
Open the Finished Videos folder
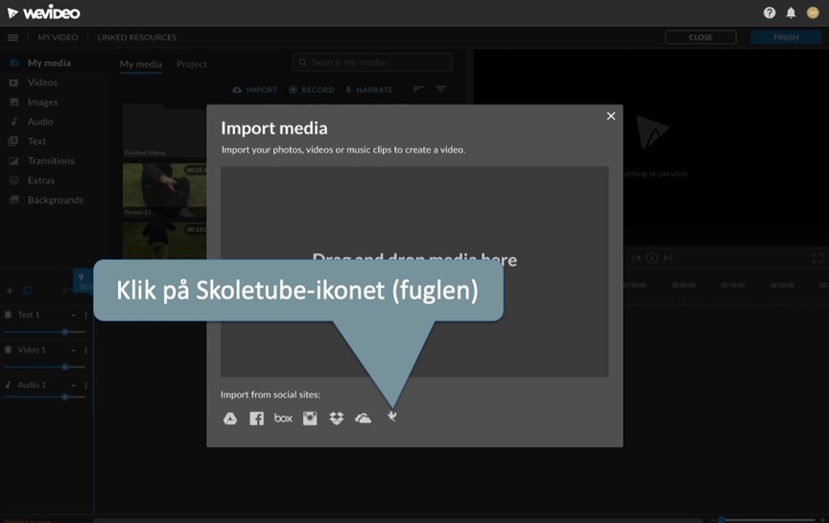click(164, 131)
